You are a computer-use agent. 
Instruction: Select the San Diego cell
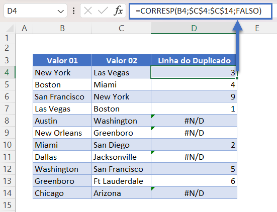[121, 145]
